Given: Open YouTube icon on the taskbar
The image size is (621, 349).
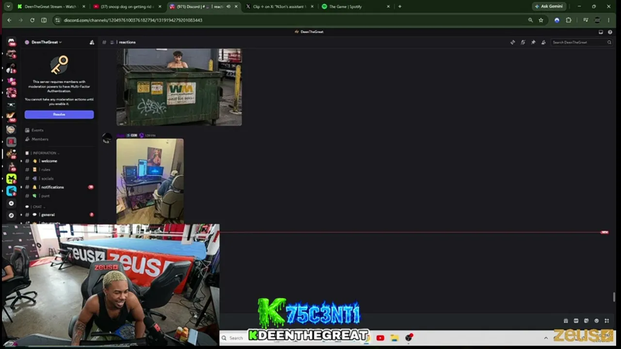Looking at the screenshot, I should click(x=380, y=338).
